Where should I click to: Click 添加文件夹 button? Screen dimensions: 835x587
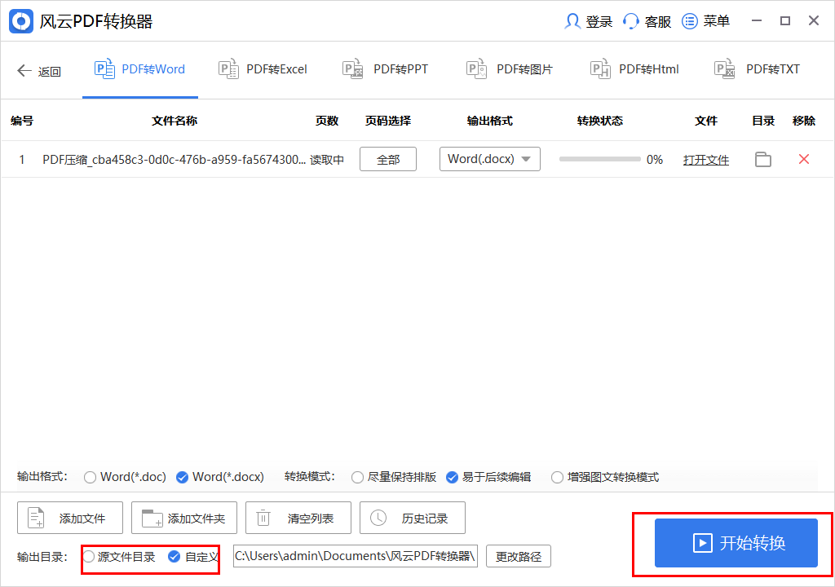(183, 518)
